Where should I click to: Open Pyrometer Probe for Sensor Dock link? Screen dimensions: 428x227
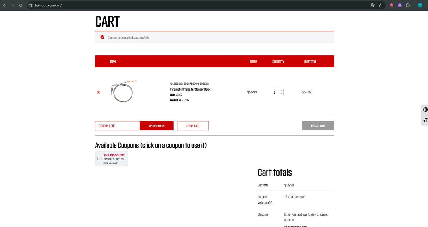(190, 89)
